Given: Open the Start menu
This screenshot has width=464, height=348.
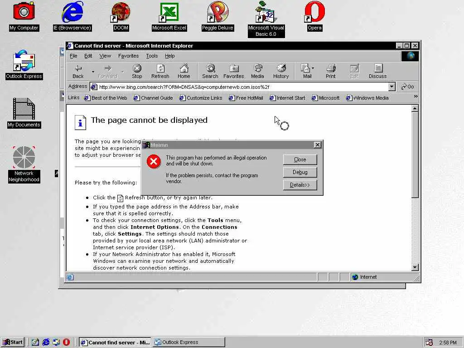Looking at the screenshot, I should pos(12,342).
